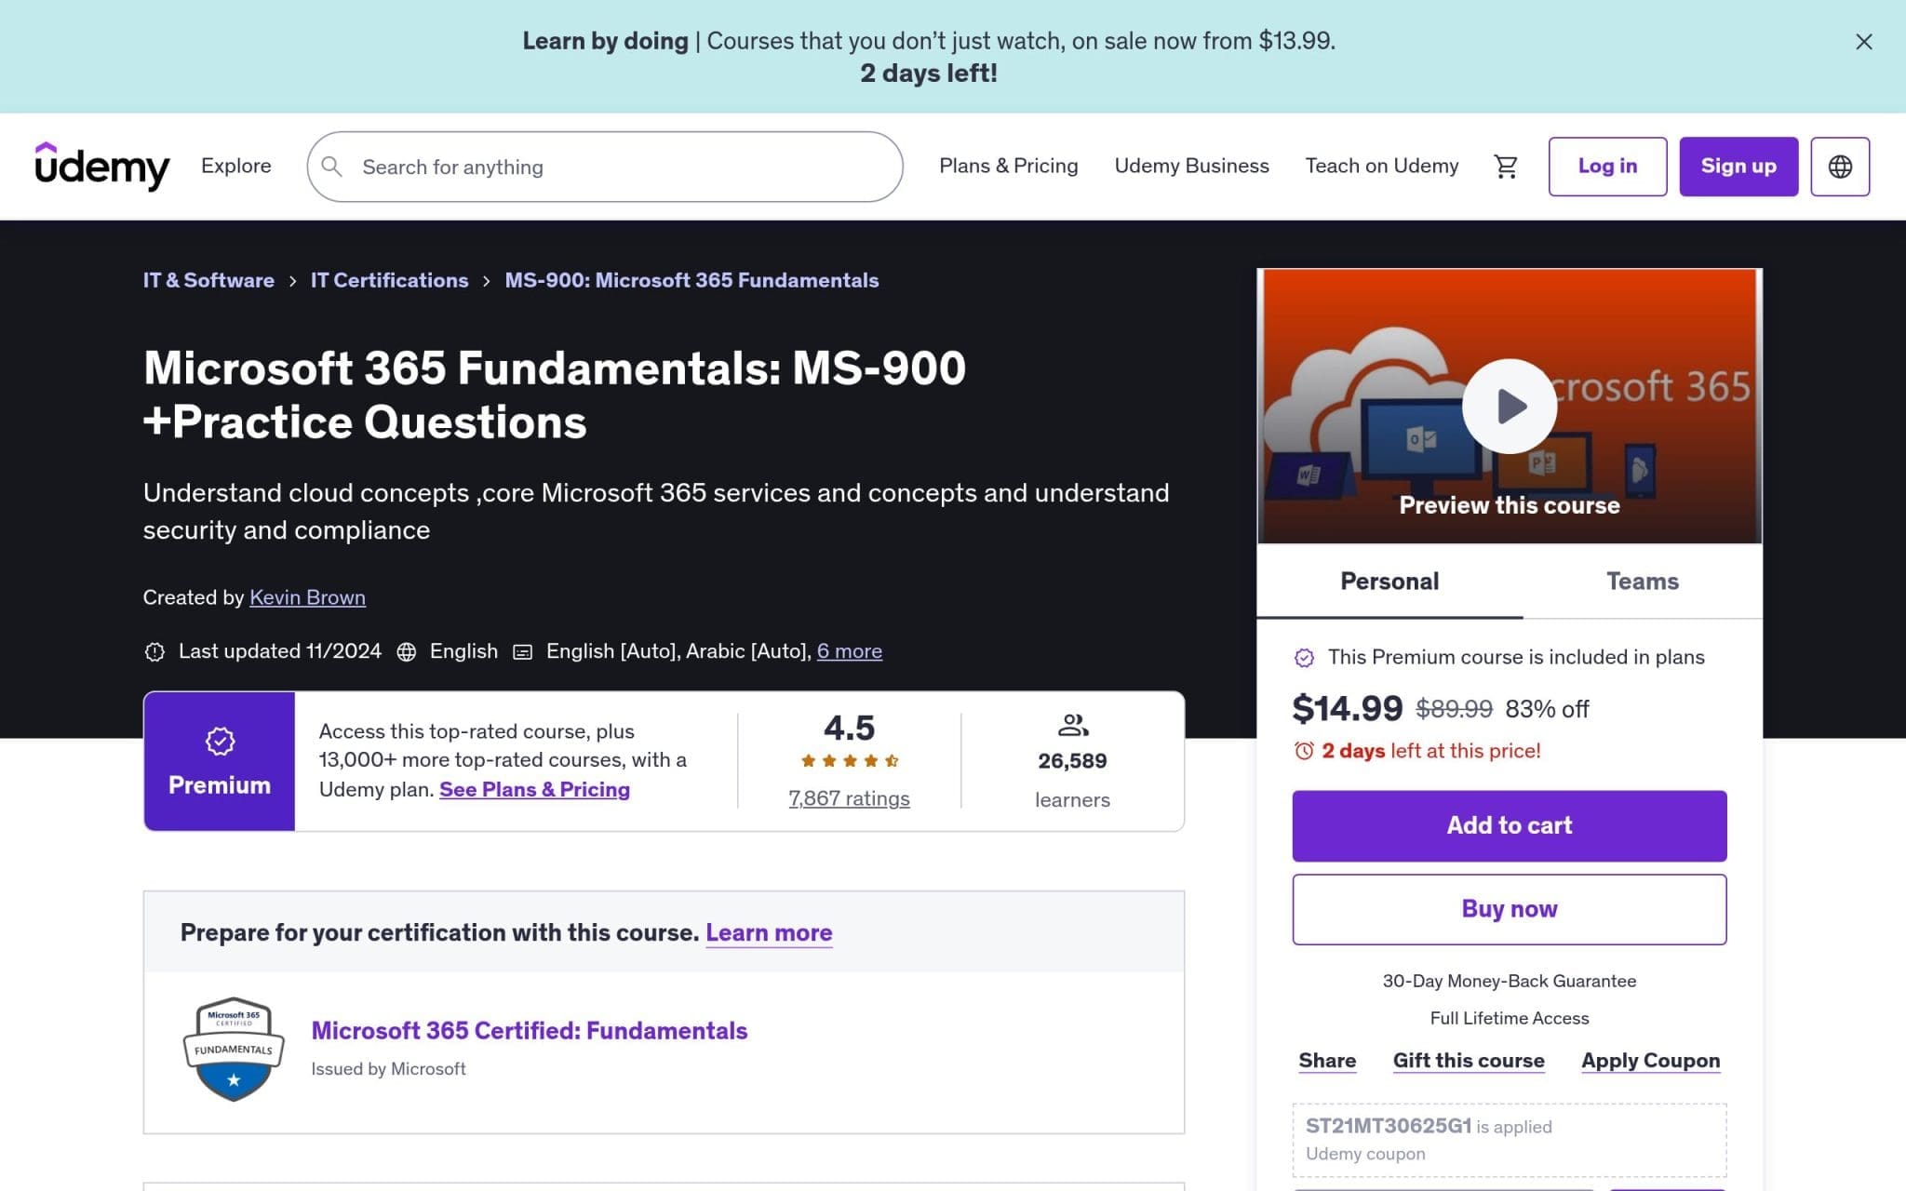Close the promotional sale banner
The height and width of the screenshot is (1191, 1906).
(x=1863, y=42)
